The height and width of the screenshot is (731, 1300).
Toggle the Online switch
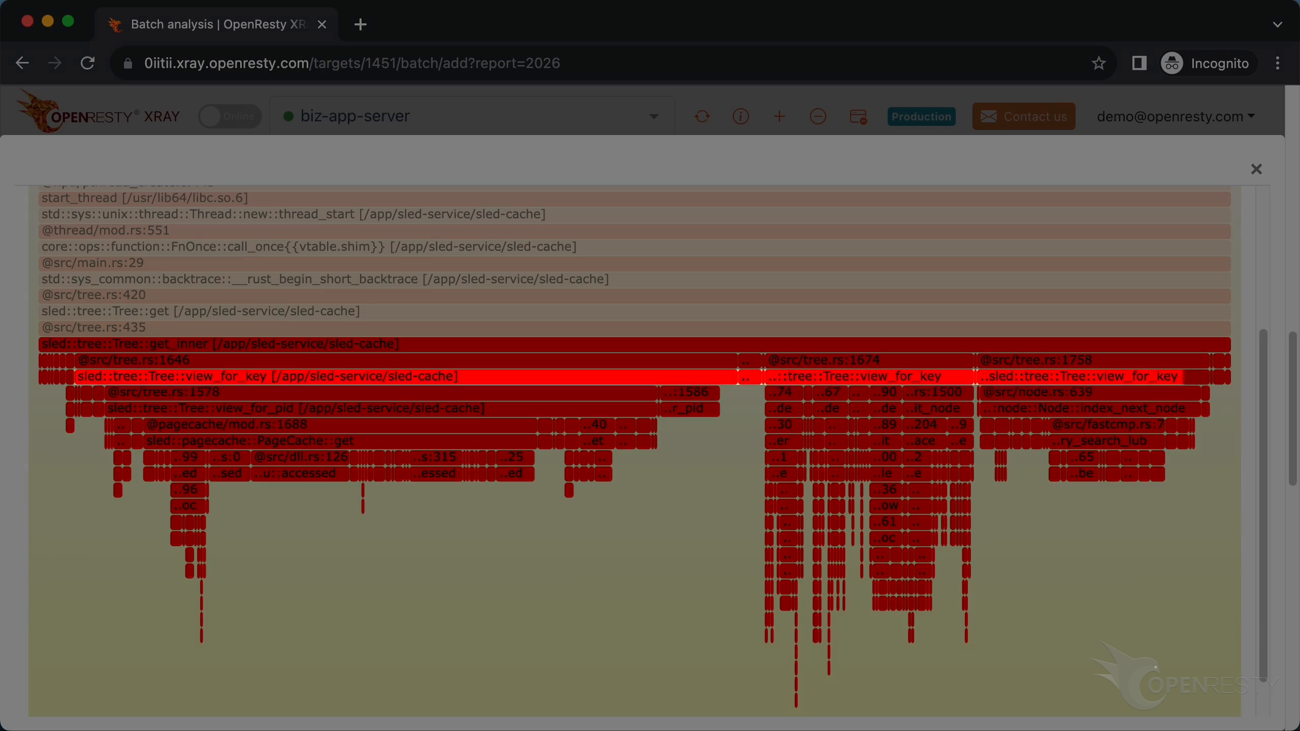tap(230, 116)
